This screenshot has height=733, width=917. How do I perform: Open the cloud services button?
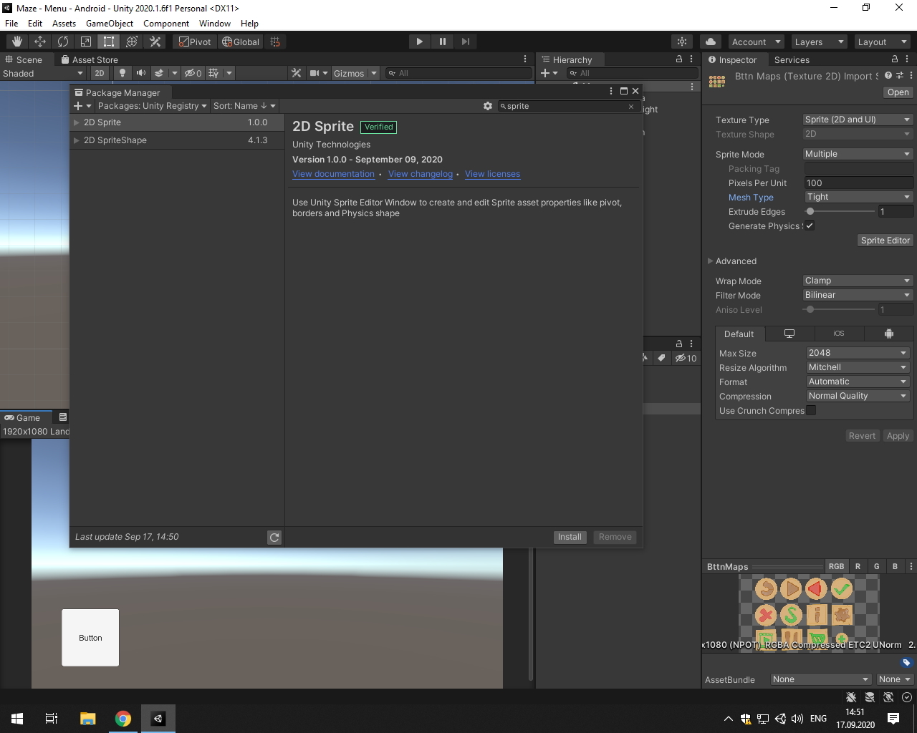click(711, 42)
